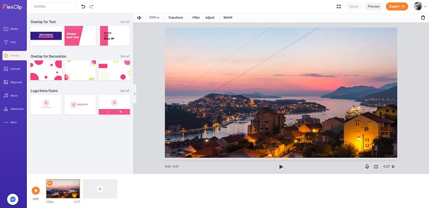Image resolution: width=429 pixels, height=208 pixels.
Task: See all Overlay for Text templates
Action: [124, 22]
